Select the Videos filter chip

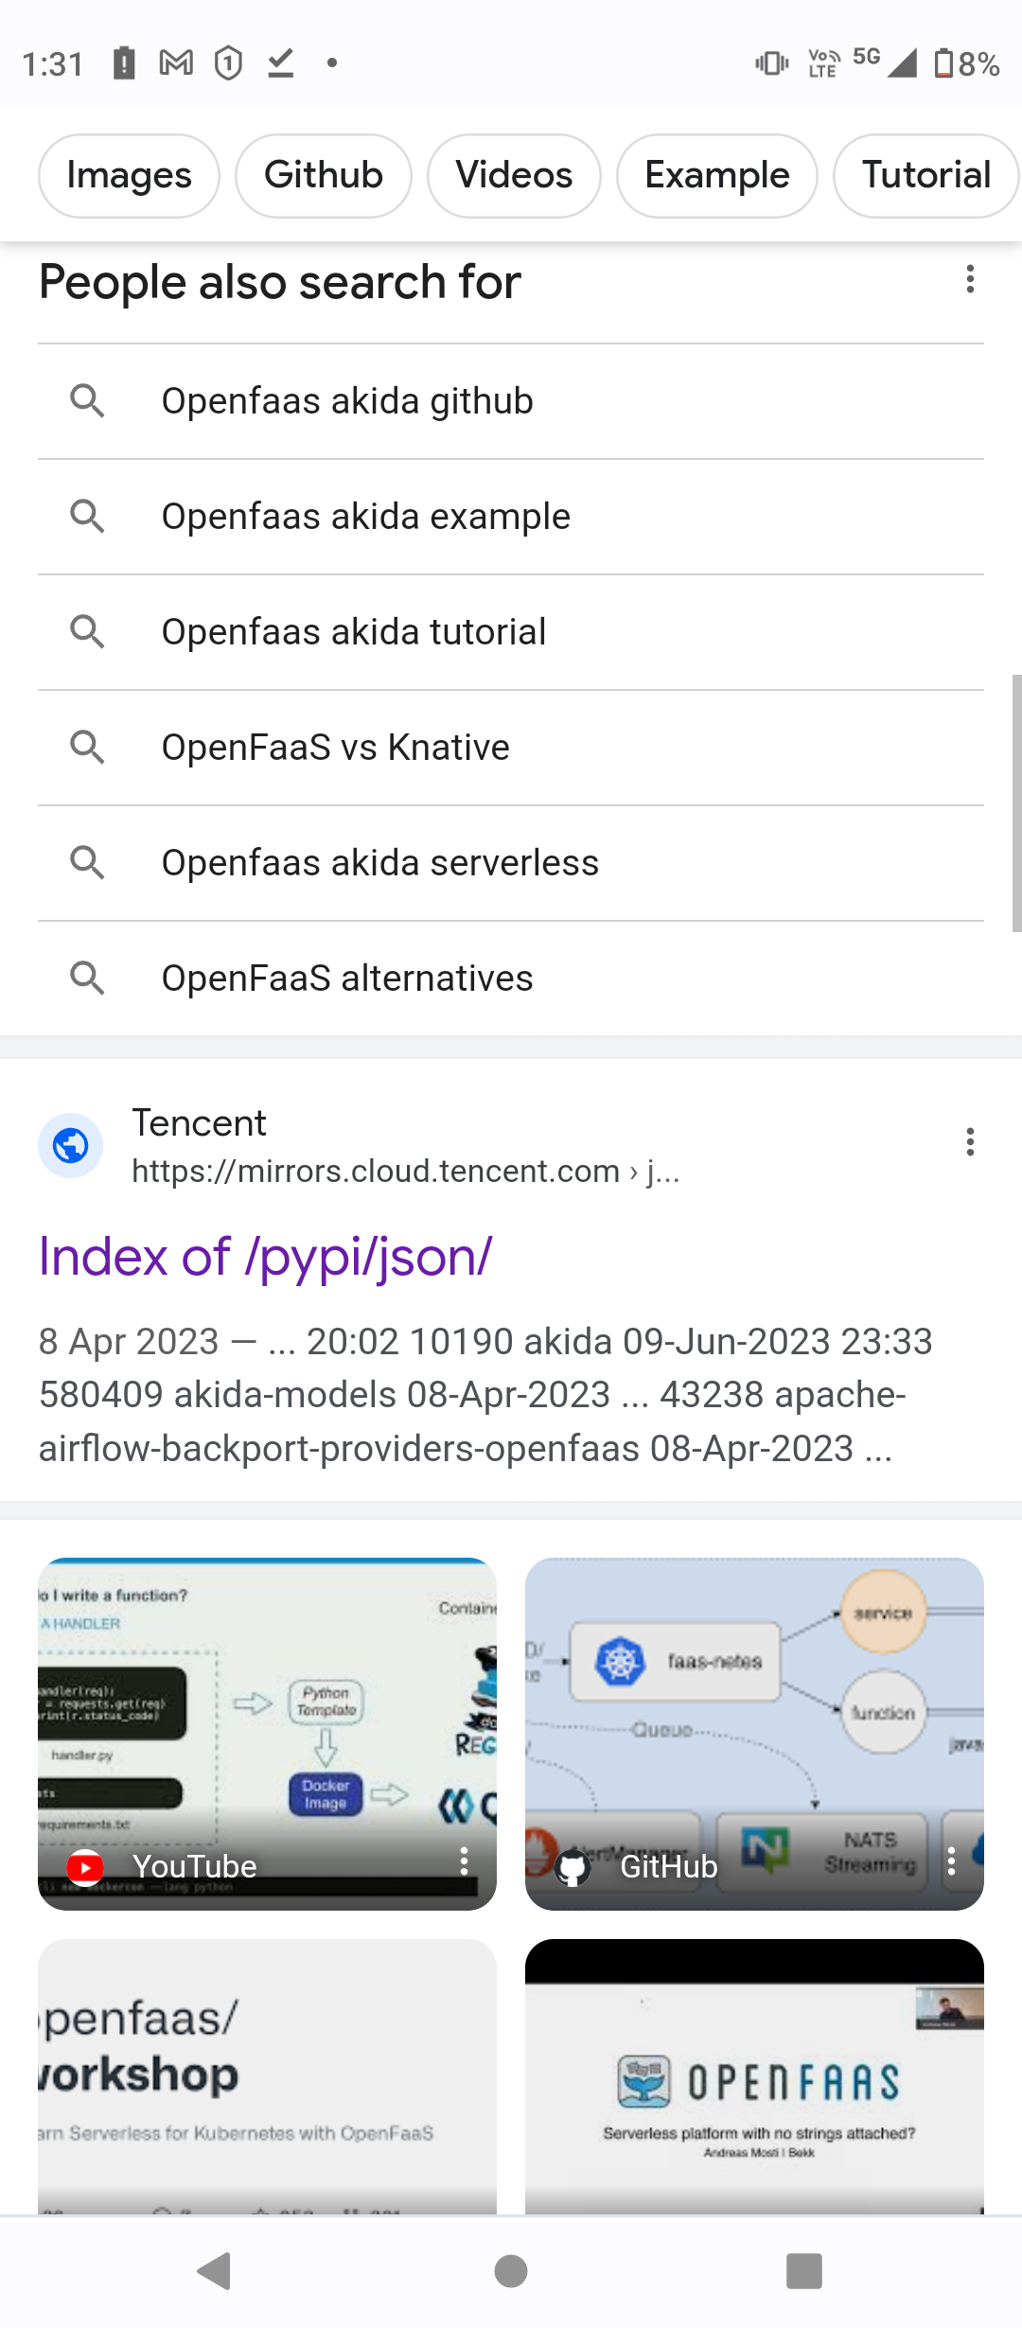[x=514, y=176]
